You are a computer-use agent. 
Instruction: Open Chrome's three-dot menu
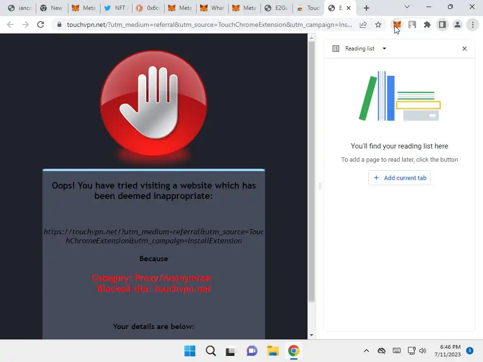coord(473,25)
